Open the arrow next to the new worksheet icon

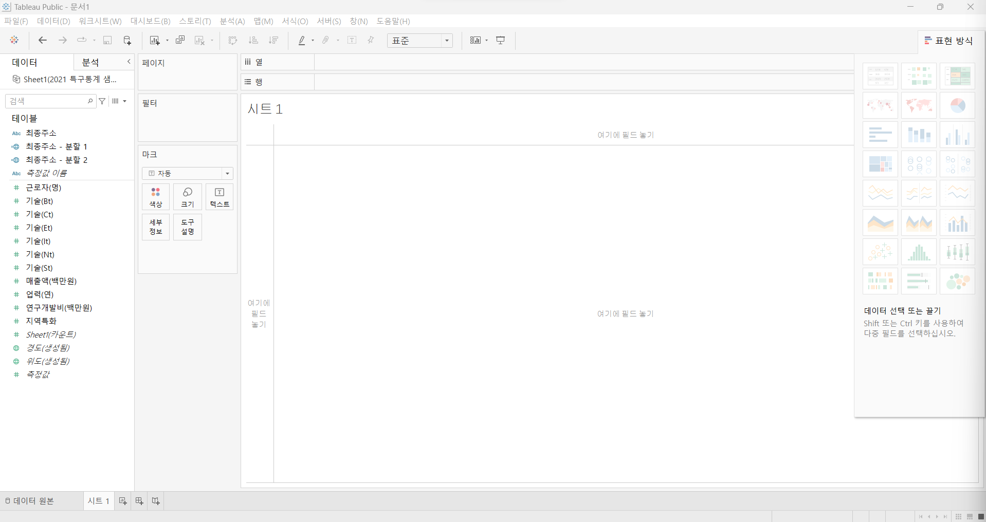[167, 40]
